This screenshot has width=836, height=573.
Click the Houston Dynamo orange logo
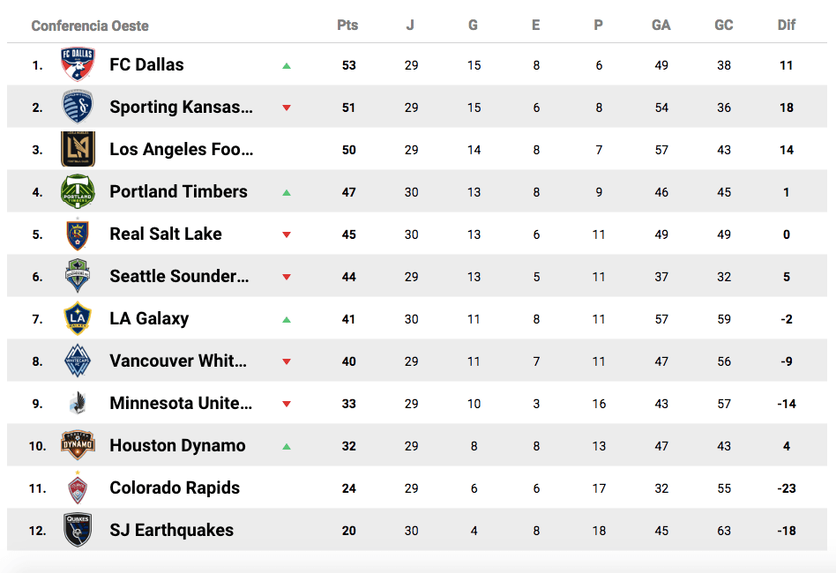point(78,445)
